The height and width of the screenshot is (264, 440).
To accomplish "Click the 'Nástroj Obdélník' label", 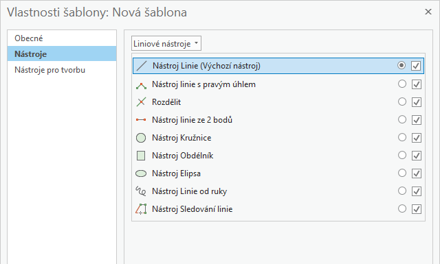I will (183, 156).
